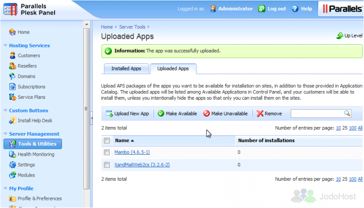The width and height of the screenshot is (364, 208).
Task: Show All entries, top pager
Action: [360, 128]
